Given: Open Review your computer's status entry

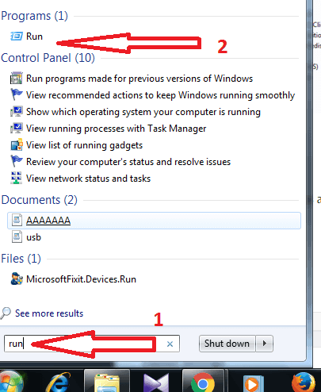Looking at the screenshot, I should pyautogui.click(x=120, y=162).
